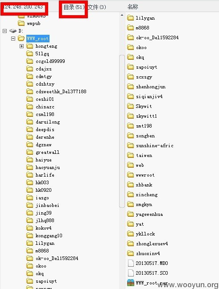The width and height of the screenshot is (219, 289).
Task: Select the hk0920 folder
Action: tap(44, 190)
